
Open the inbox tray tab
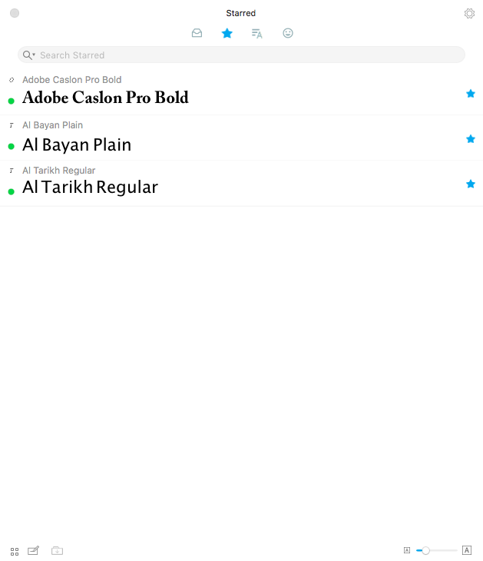(197, 33)
